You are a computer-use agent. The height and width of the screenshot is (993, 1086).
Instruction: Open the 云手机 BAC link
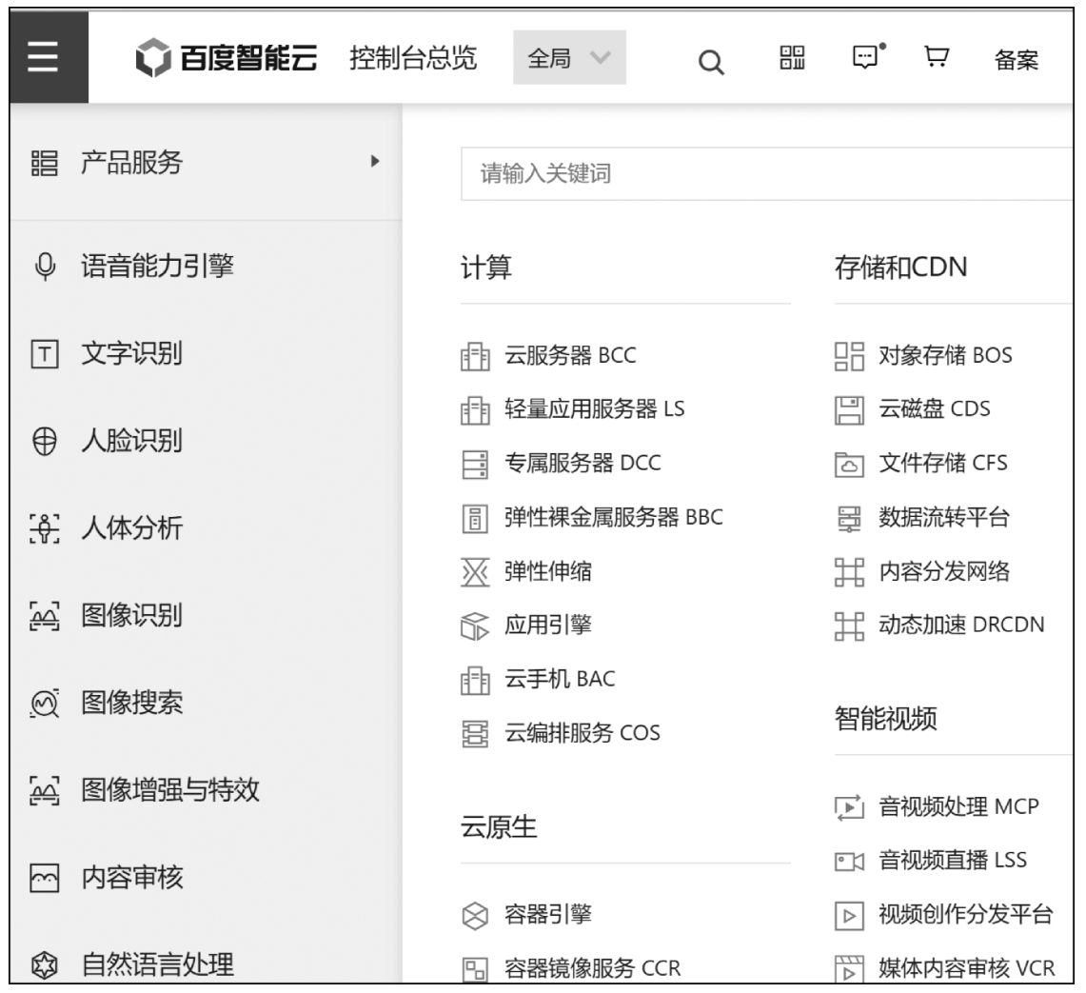coord(560,679)
